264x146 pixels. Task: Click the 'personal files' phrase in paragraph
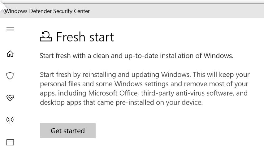point(60,84)
